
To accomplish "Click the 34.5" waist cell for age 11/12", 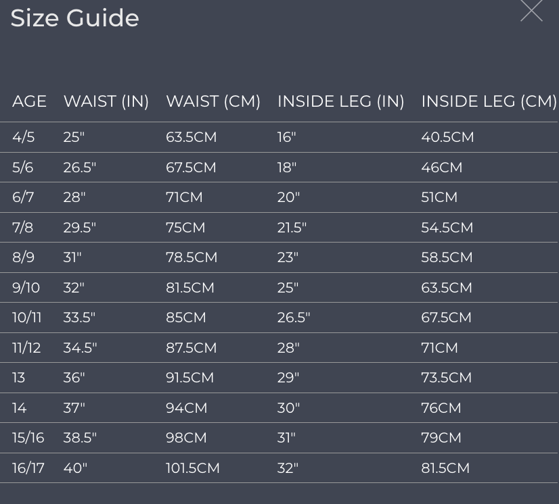I will pos(80,348).
